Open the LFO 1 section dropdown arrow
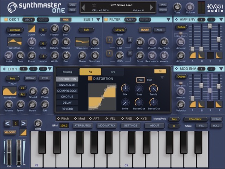Viewport: 225px width, 169px height. coord(50,69)
